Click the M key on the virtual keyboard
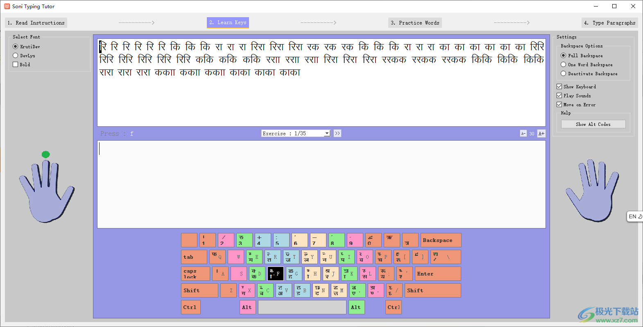Screen dimensions: 643x327 339,290
